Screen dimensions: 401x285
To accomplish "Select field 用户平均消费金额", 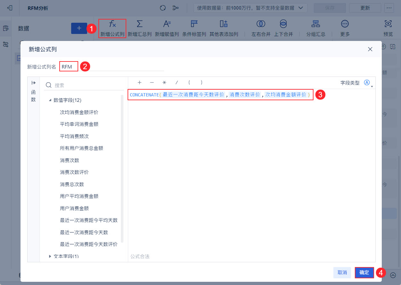I will (79, 196).
